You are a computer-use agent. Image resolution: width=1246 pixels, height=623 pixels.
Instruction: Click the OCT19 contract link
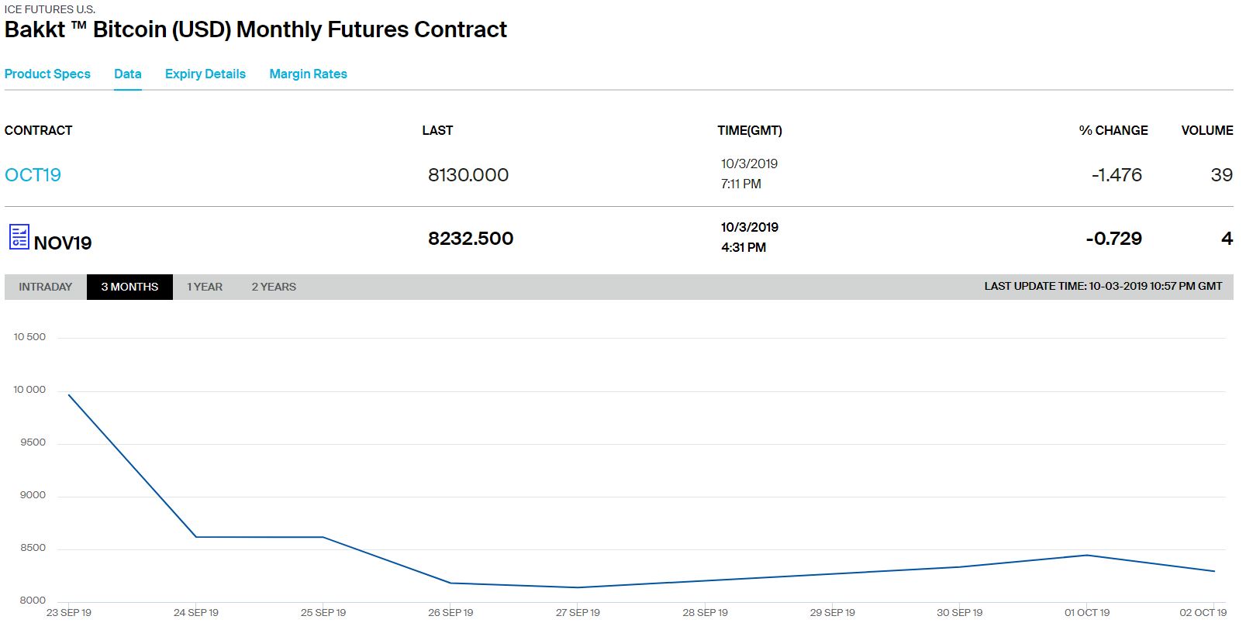tap(33, 175)
